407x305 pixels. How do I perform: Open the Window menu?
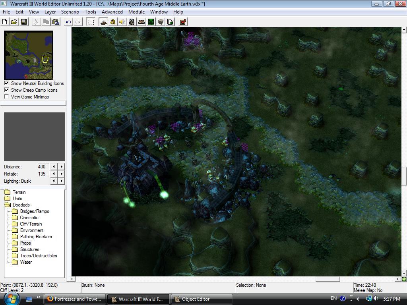(x=159, y=12)
